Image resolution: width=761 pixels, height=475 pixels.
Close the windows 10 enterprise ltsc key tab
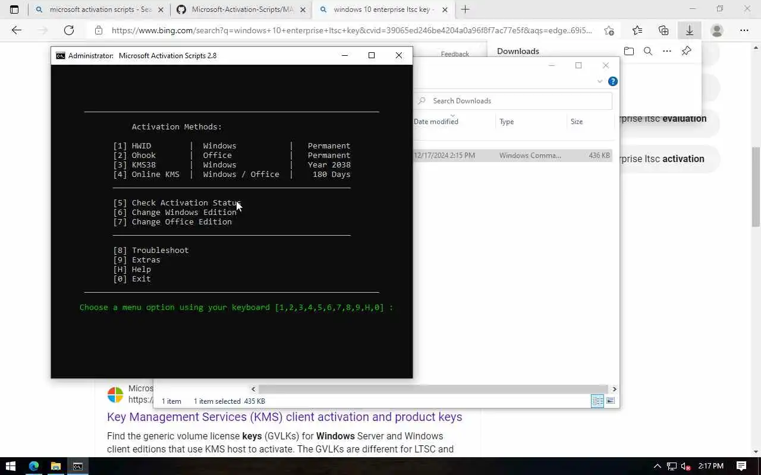tap(445, 9)
